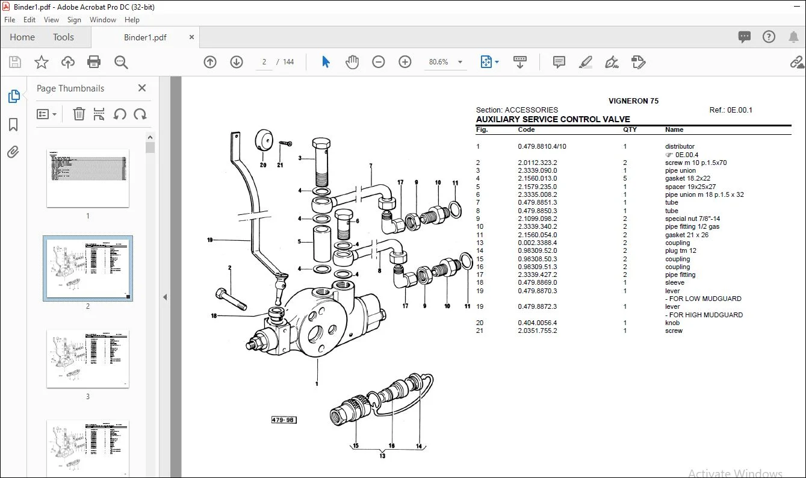Print the document with printer icon
This screenshot has height=478, width=806.
[x=94, y=62]
